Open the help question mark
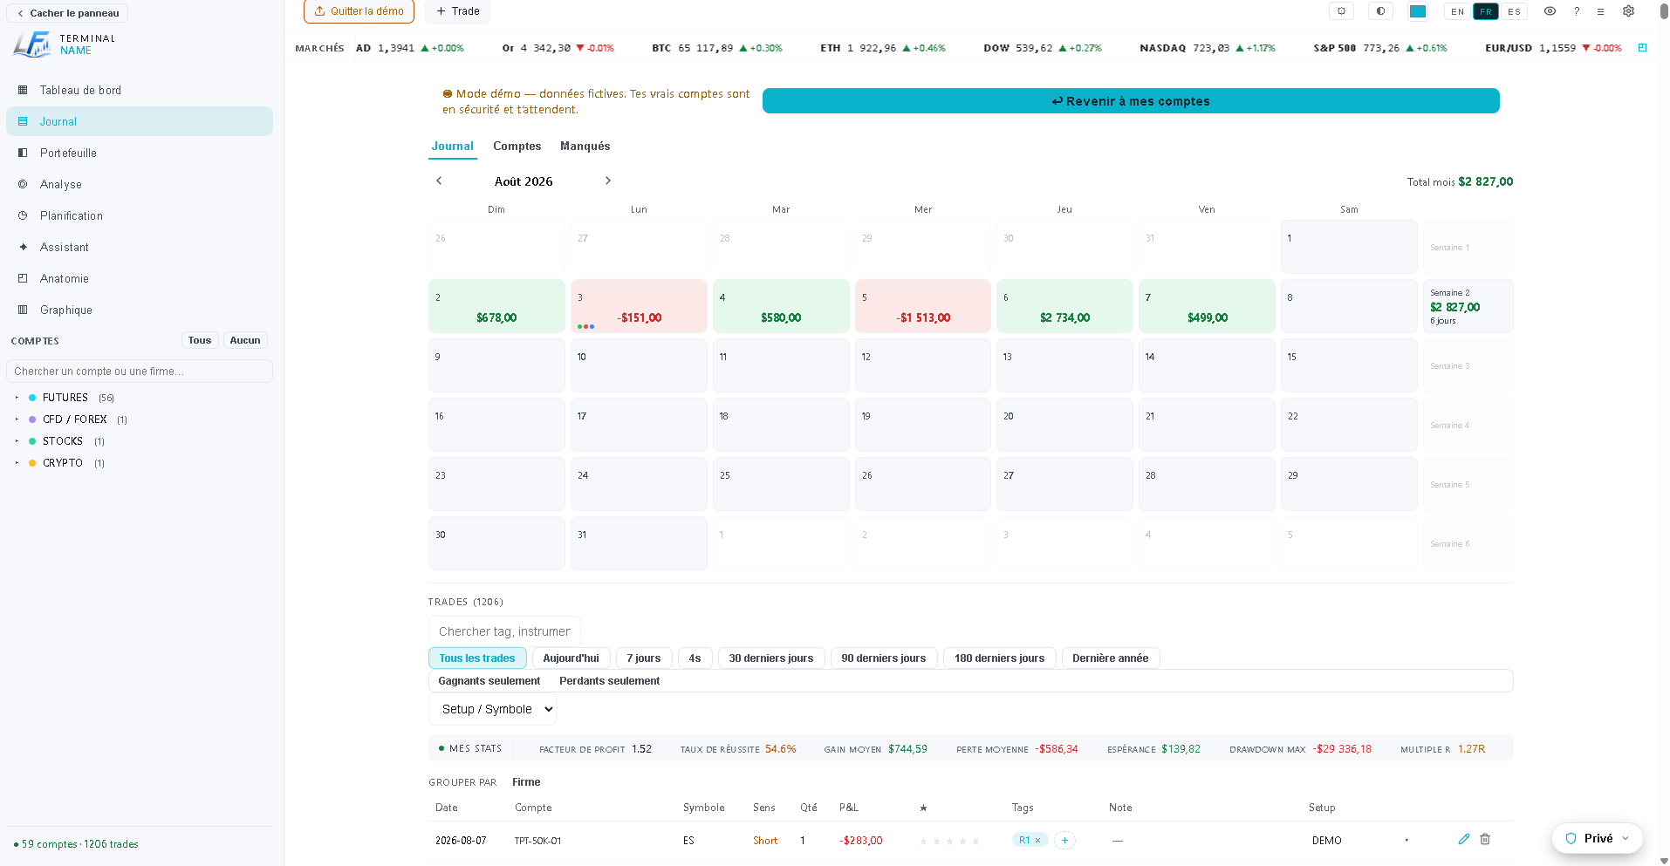1670x866 pixels. point(1576,11)
